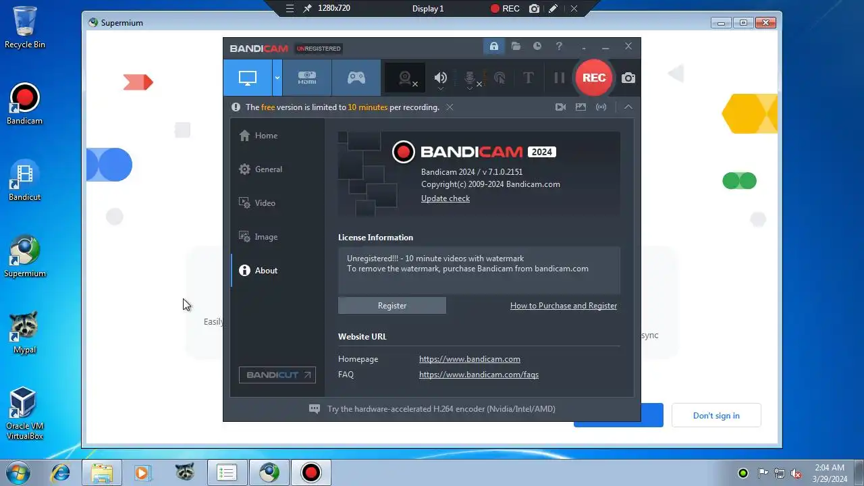This screenshot has height=486, width=864.
Task: Select the Supermium desktop shortcut
Action: [25, 256]
